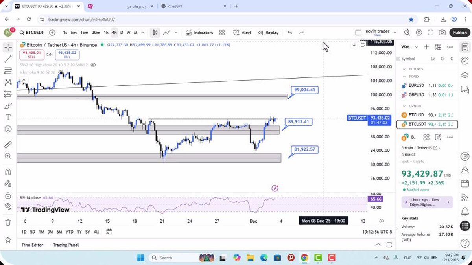Collapse the FOREX watchlist section

[404, 77]
